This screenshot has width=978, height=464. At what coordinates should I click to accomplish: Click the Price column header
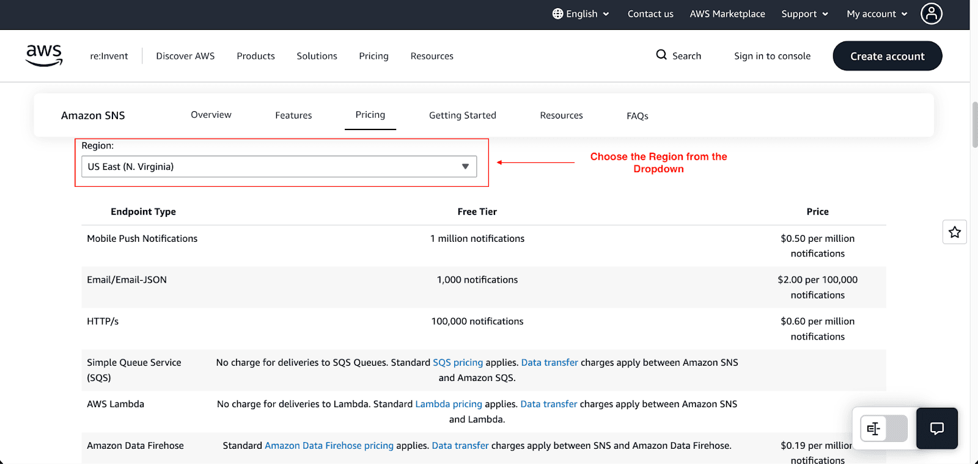click(817, 212)
